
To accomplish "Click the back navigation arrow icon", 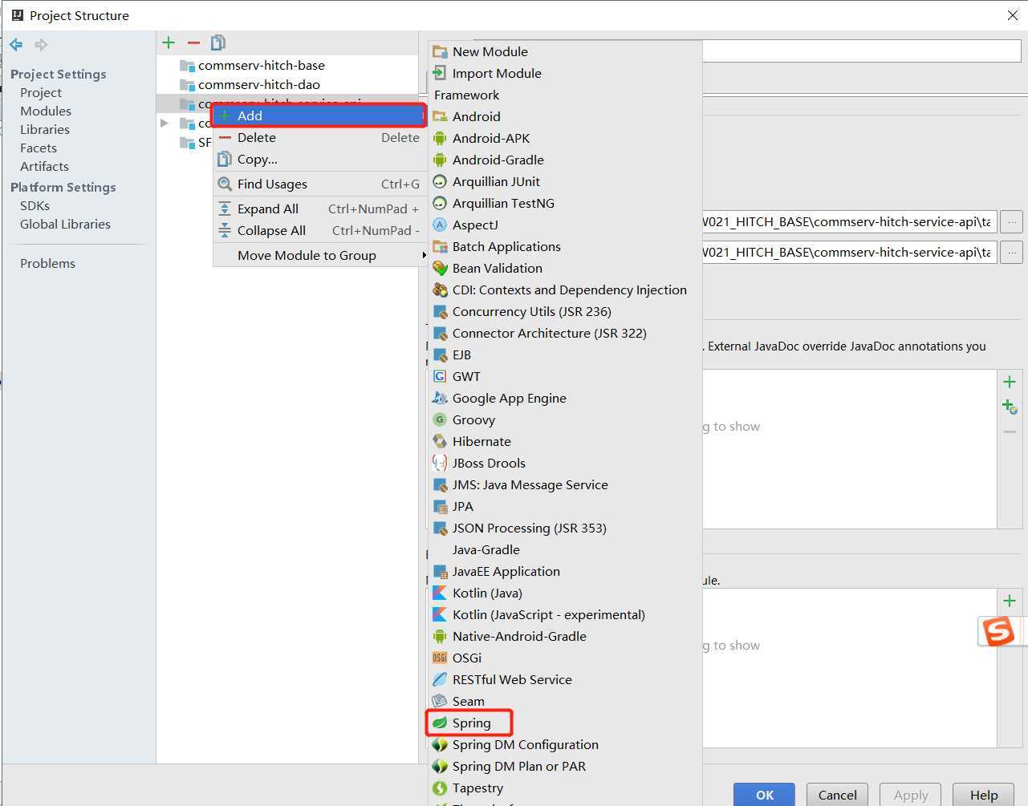I will point(16,45).
